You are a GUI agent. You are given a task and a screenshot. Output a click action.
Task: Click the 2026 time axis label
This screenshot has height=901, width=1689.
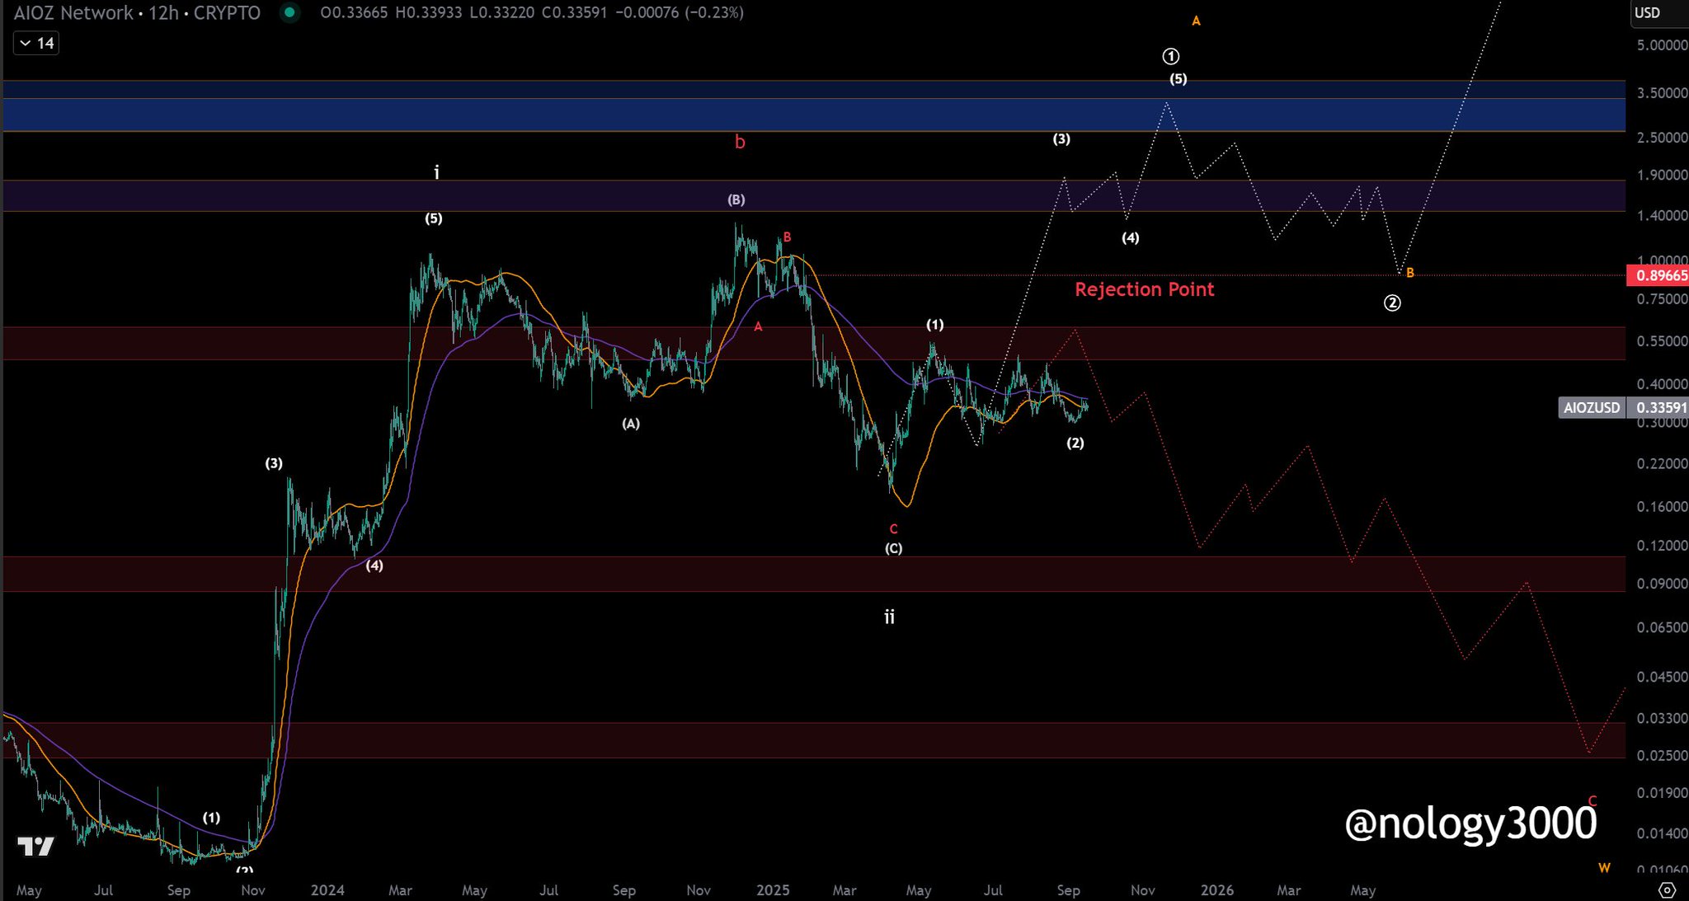pyautogui.click(x=1217, y=890)
